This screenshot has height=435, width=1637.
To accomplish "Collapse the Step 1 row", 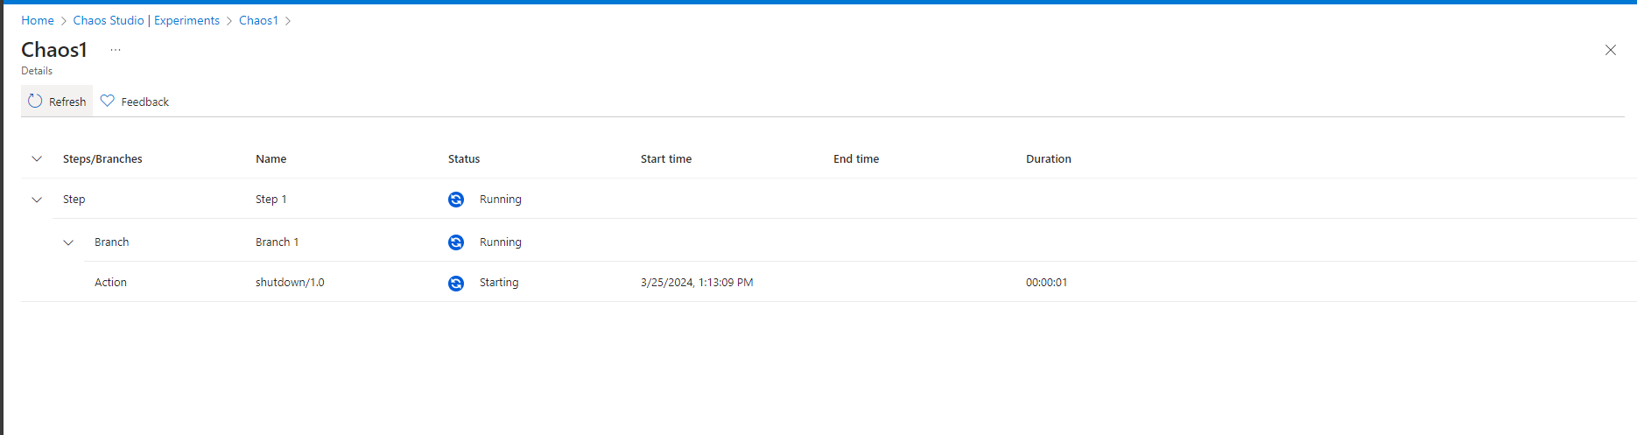I will (x=37, y=200).
